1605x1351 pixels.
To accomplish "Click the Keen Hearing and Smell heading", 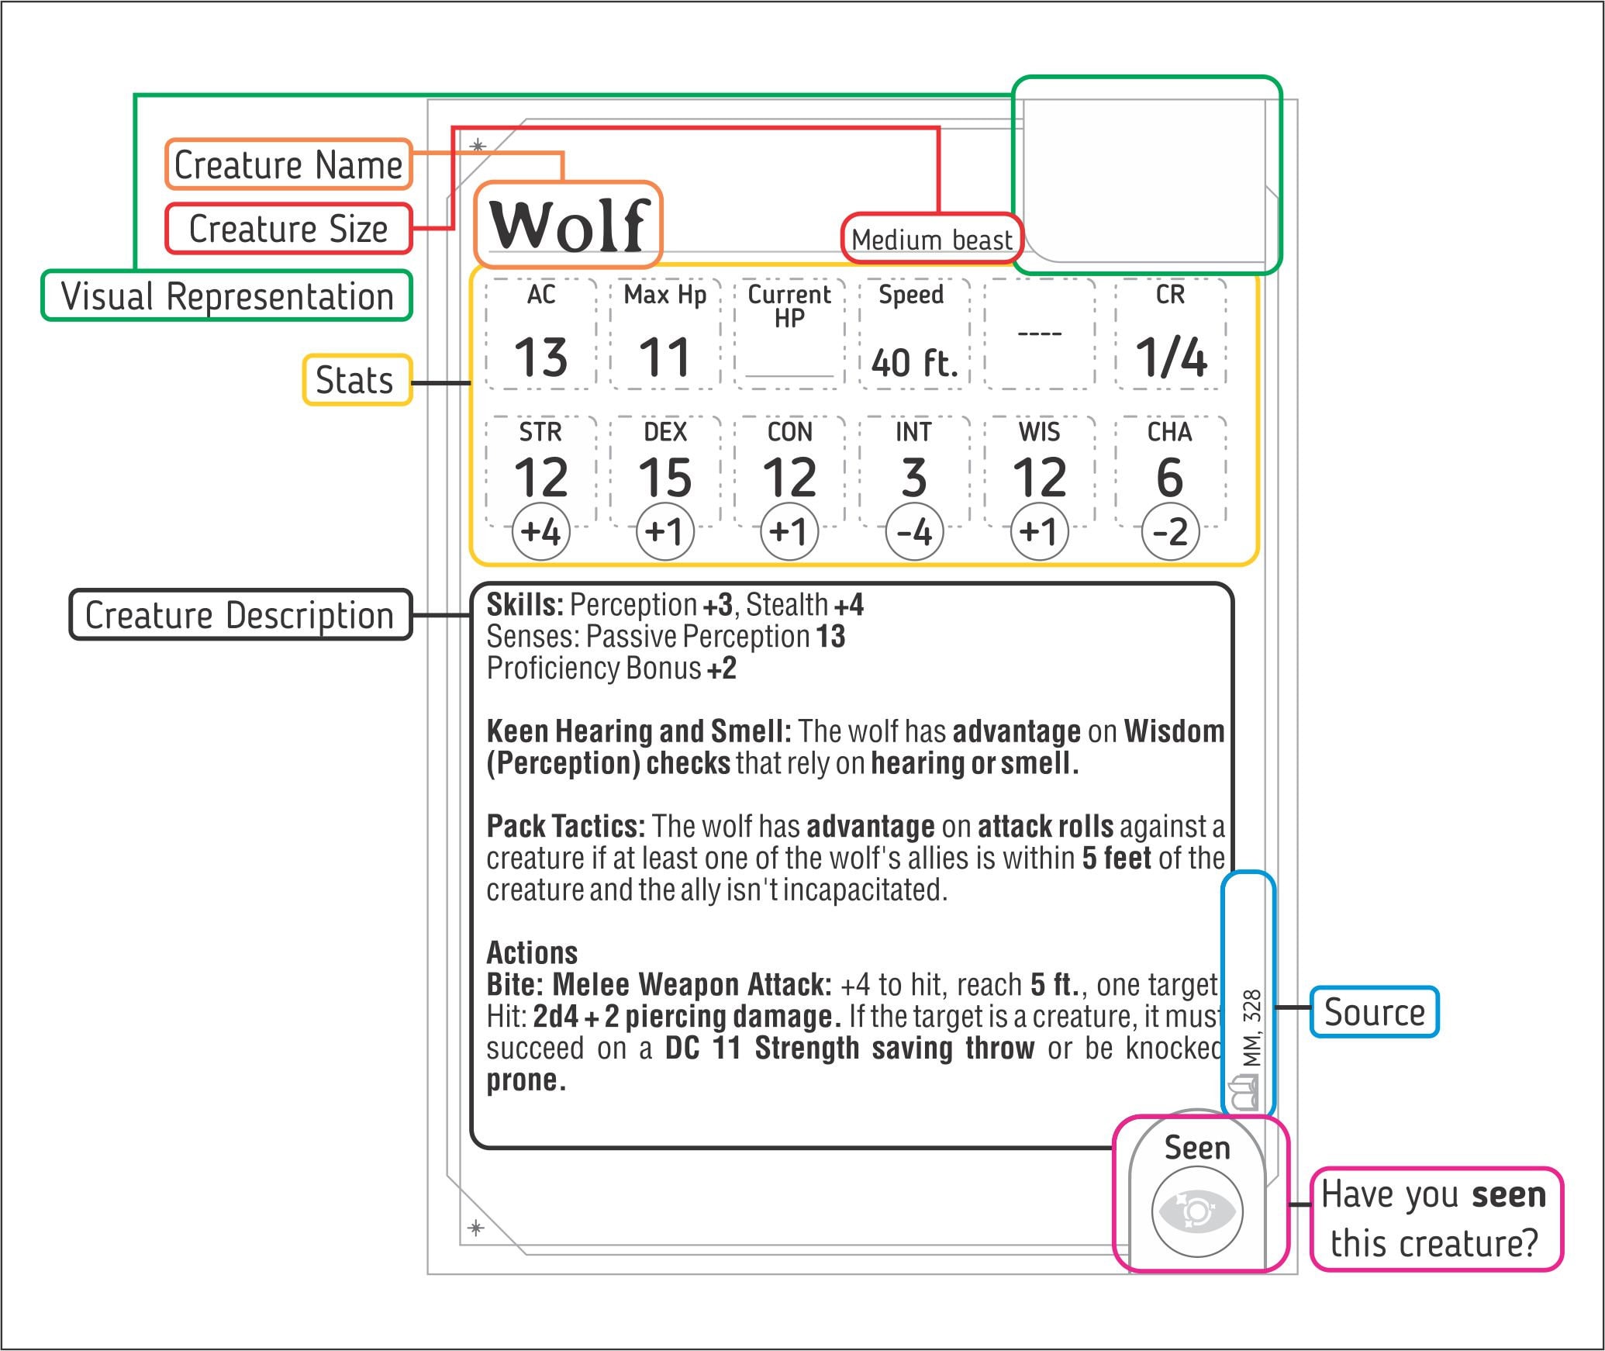I will pyautogui.click(x=639, y=731).
